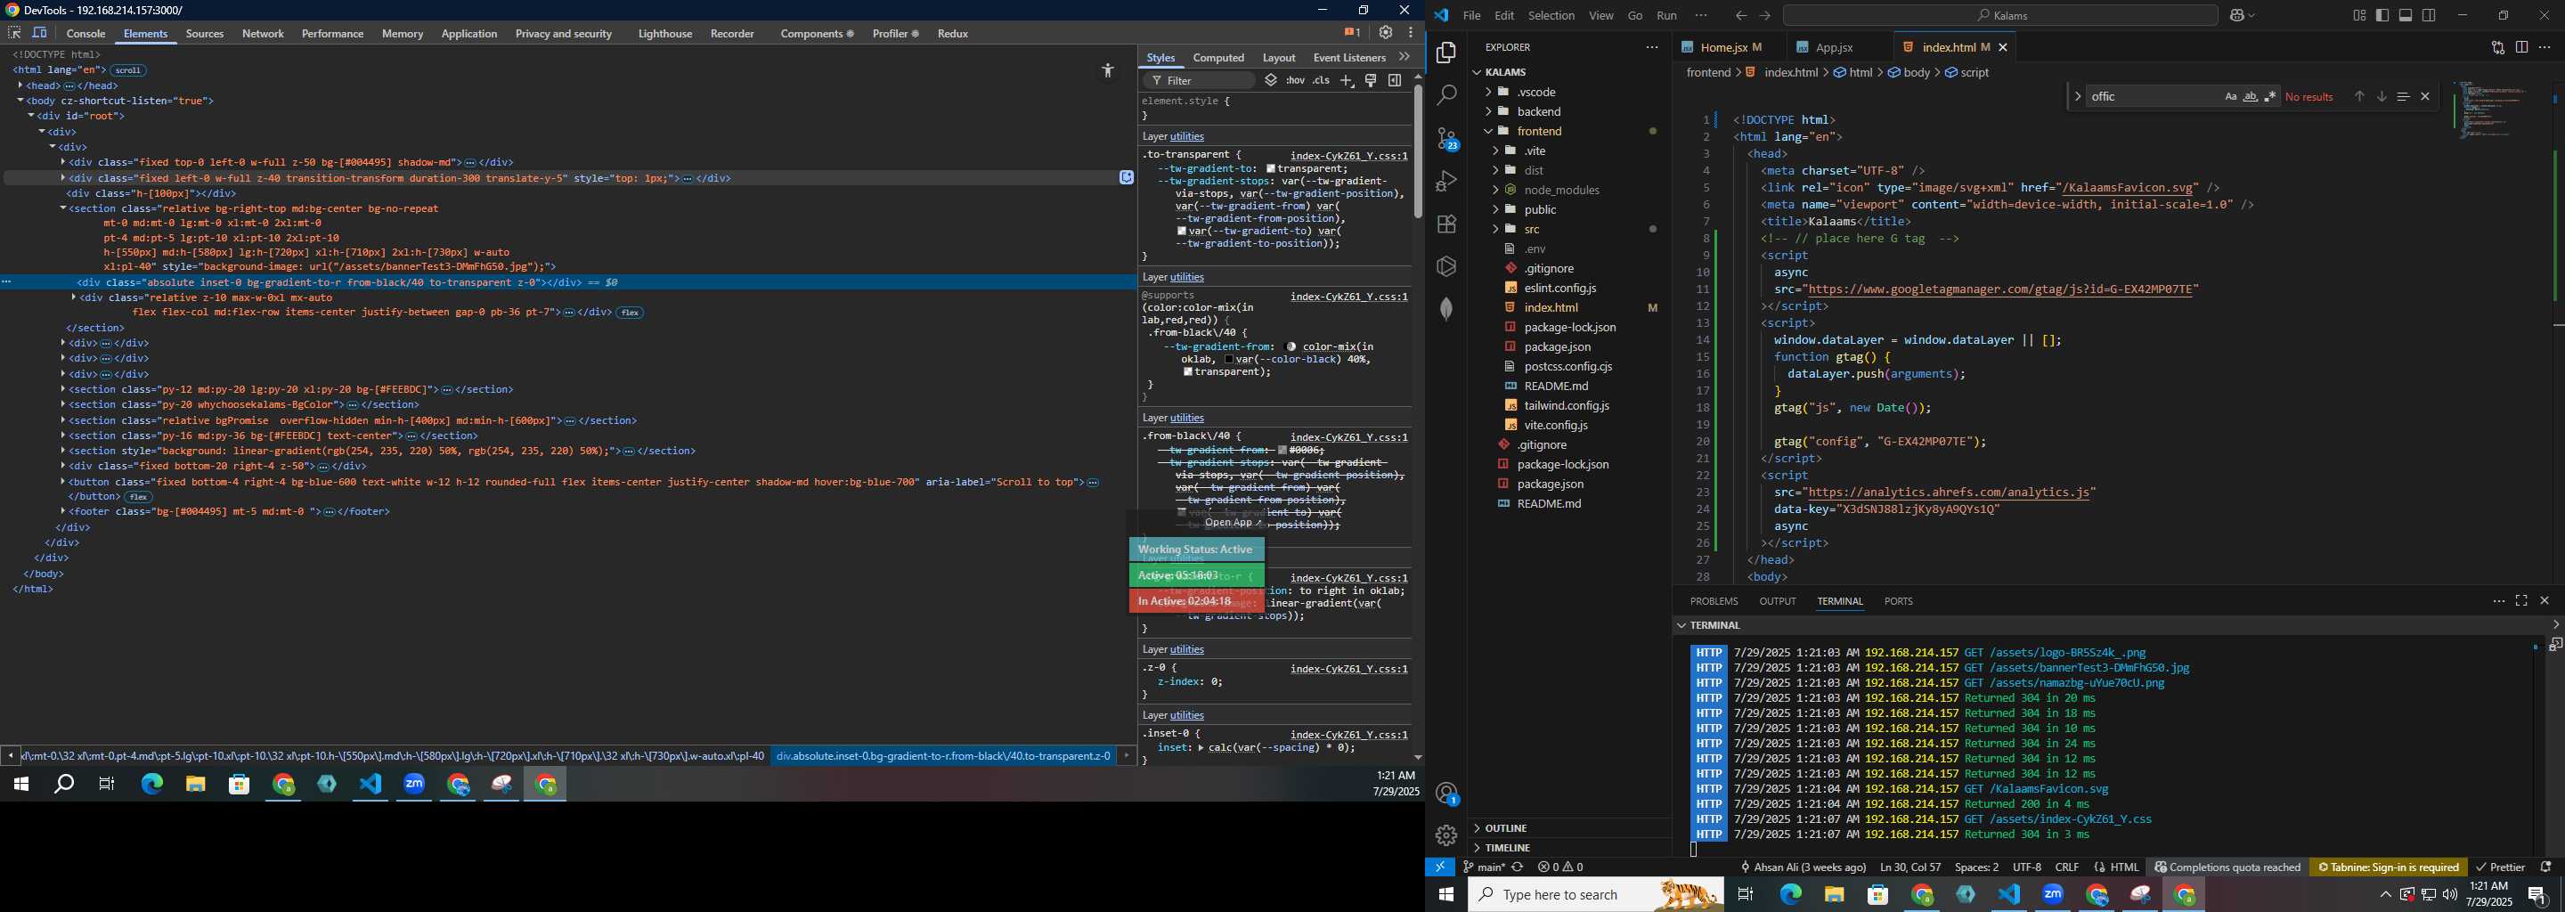Toggle the VS Code bottom panel layout icon
Viewport: 2565px width, 912px height.
[x=2406, y=15]
